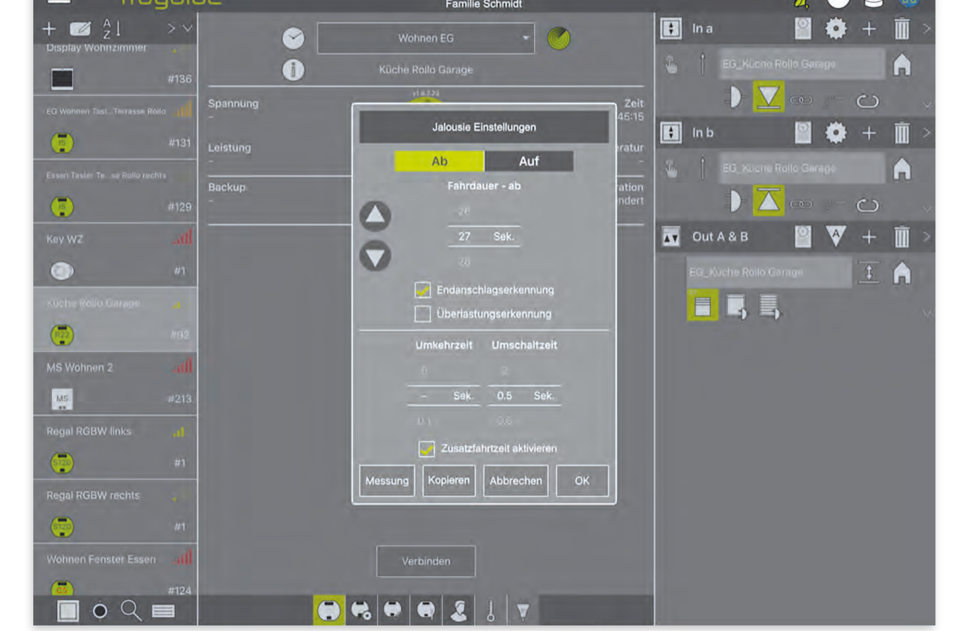Add a new device with the plus icon
The height and width of the screenshot is (631, 974).
(x=49, y=29)
